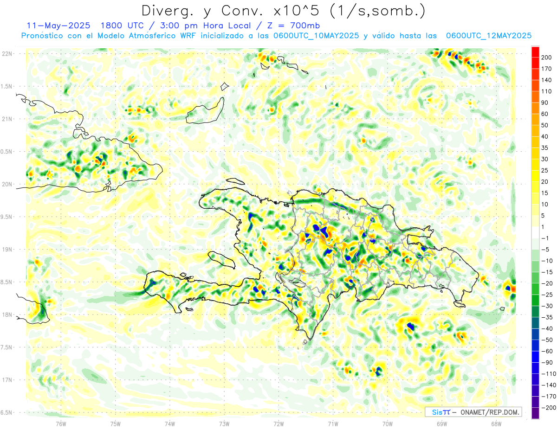
Task: Click the 'SisTT - ONAMET/REP.DOM.' credit box
Action: click(473, 412)
